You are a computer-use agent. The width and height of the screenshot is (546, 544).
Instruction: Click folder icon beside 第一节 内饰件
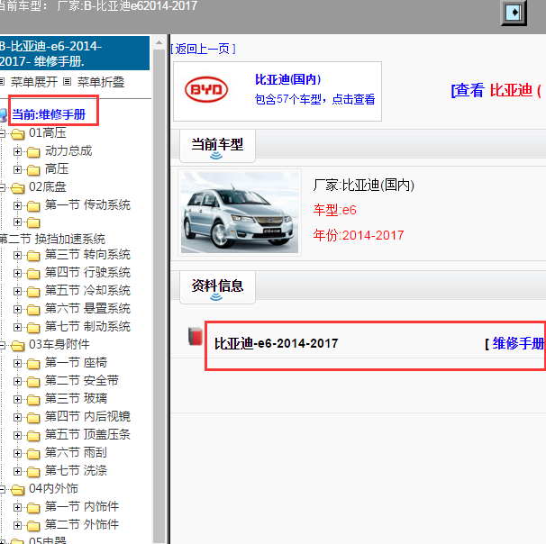pos(33,508)
